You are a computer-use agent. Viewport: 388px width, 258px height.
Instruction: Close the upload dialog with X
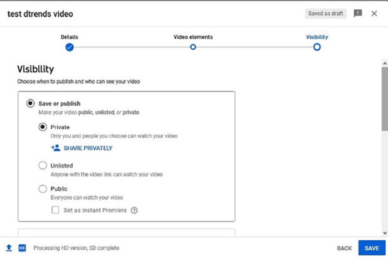[375, 13]
